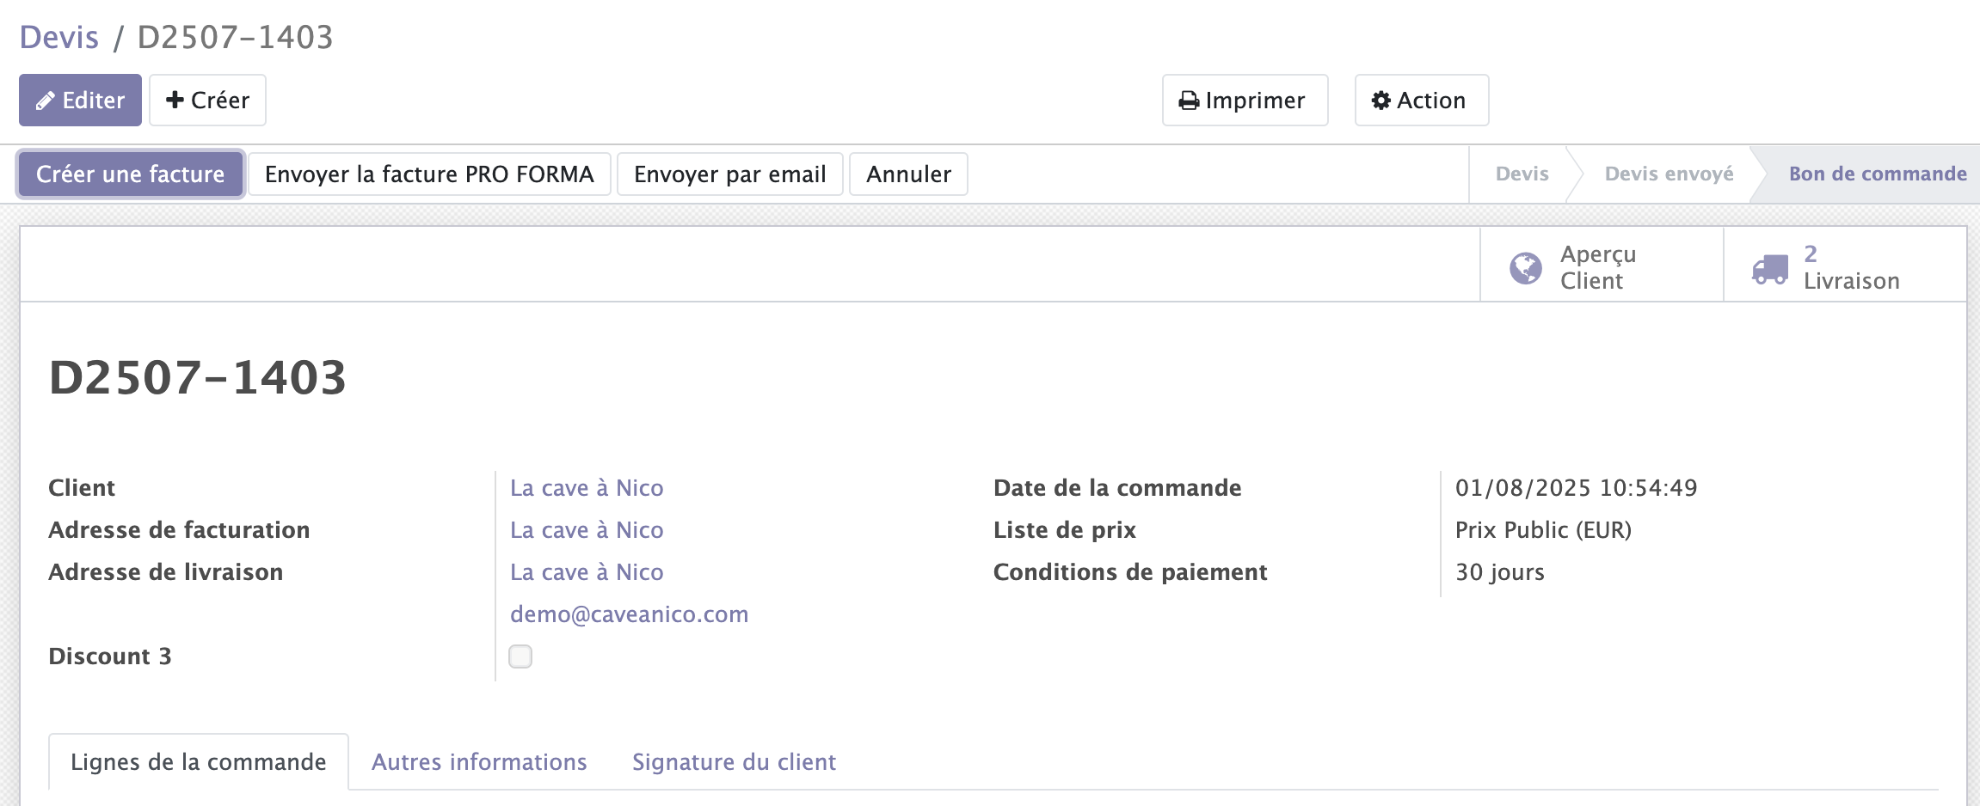The image size is (1980, 806).
Task: Click the printer icon on Imprimer
Action: pos(1189,101)
